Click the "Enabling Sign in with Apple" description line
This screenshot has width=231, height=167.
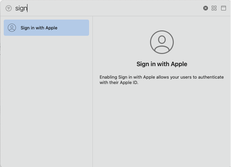click(162, 77)
